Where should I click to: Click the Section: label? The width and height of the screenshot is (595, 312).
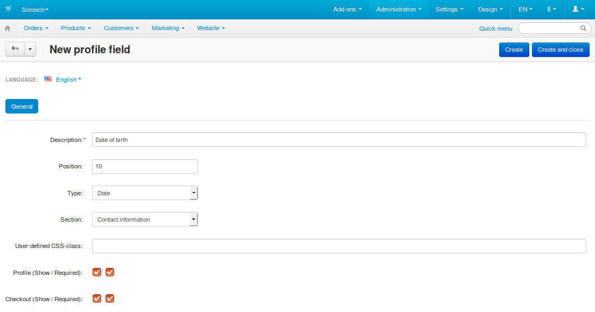click(x=71, y=219)
